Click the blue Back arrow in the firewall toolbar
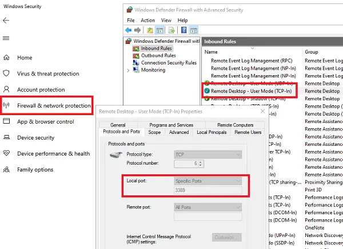The width and height of the screenshot is (343, 249). [x=129, y=30]
